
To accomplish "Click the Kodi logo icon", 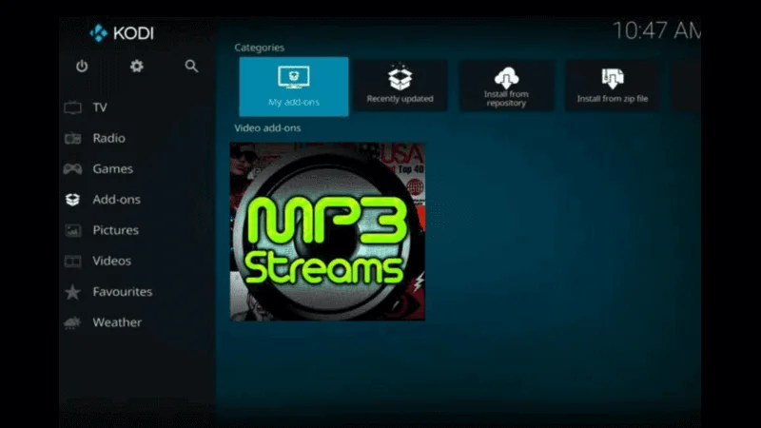I will tap(99, 33).
